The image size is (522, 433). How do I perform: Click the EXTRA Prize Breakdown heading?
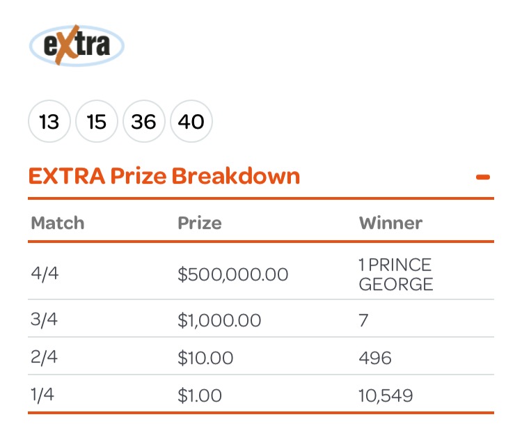[x=164, y=176]
